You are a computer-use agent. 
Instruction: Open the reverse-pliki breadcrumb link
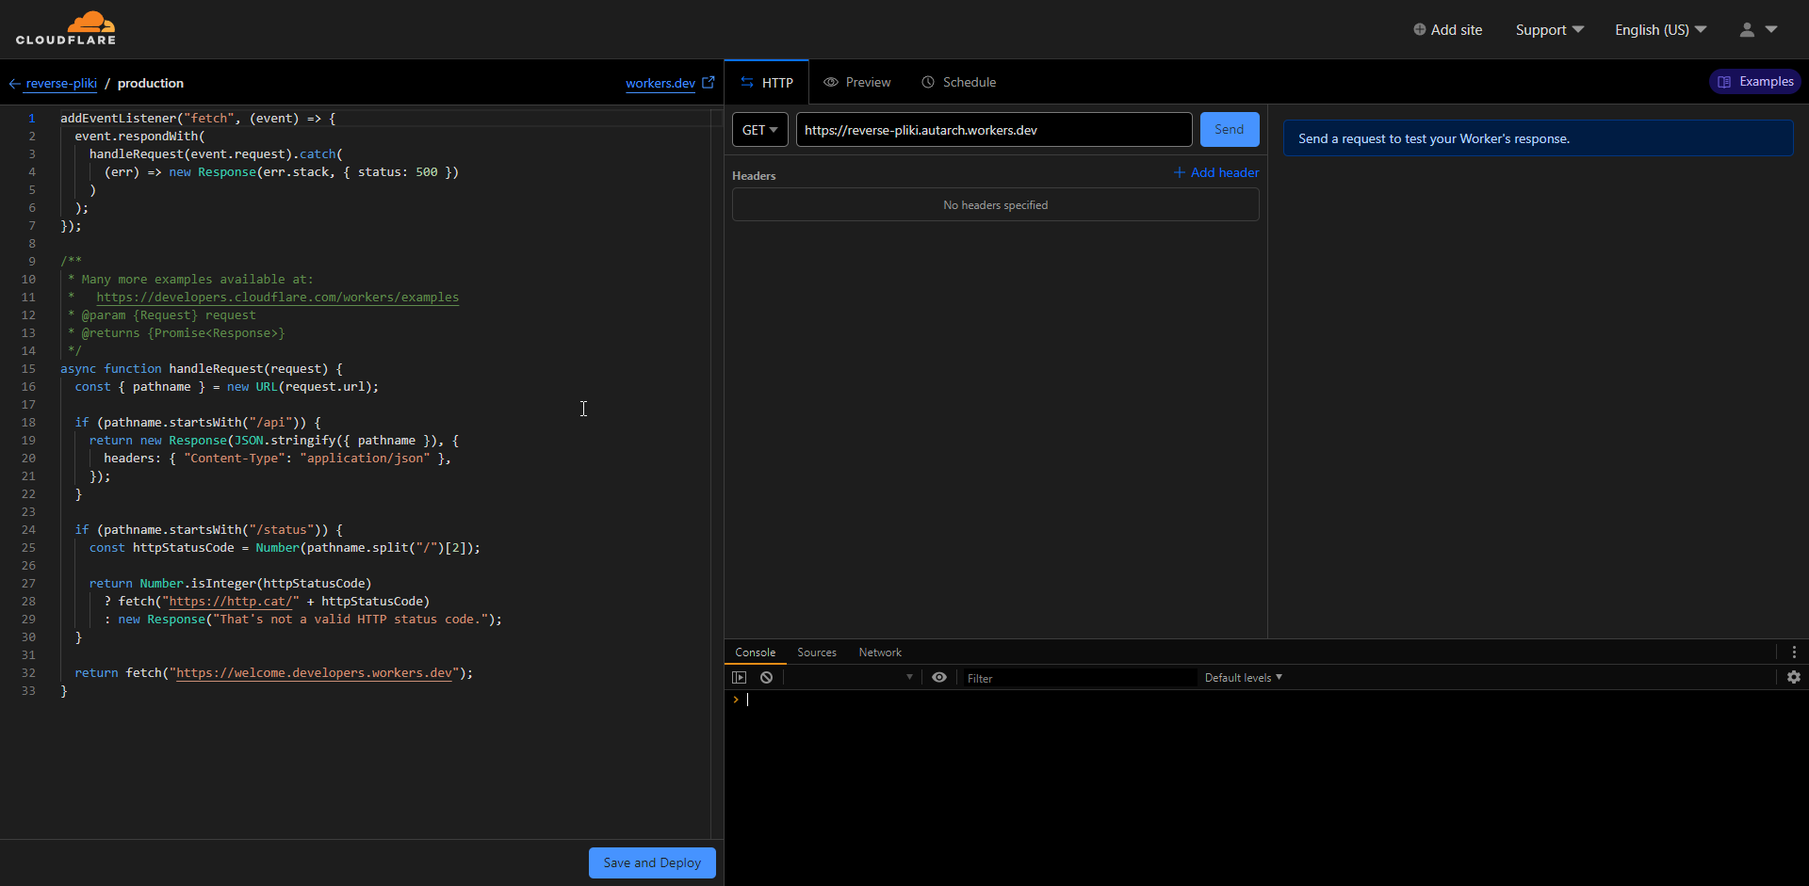pyautogui.click(x=61, y=83)
